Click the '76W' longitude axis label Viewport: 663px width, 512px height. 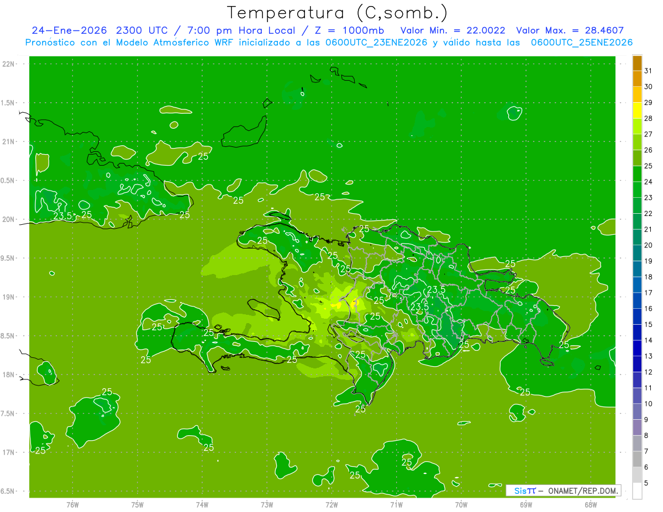tap(72, 505)
